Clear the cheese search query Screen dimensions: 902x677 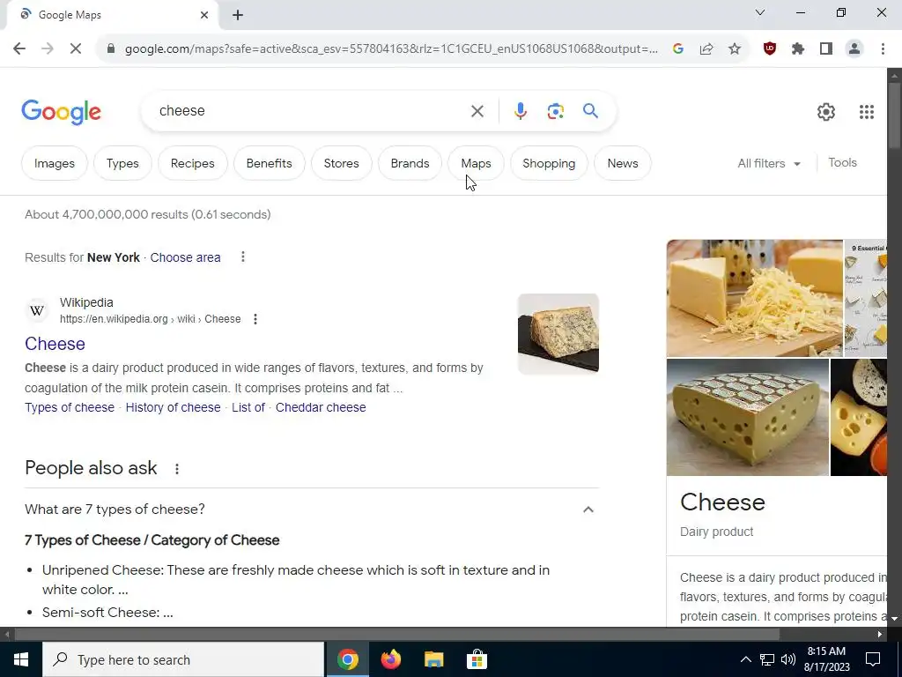pyautogui.click(x=477, y=111)
